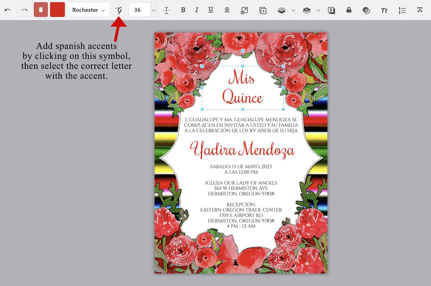The height and width of the screenshot is (286, 431).
Task: Apply Italic formatting
Action: click(197, 9)
